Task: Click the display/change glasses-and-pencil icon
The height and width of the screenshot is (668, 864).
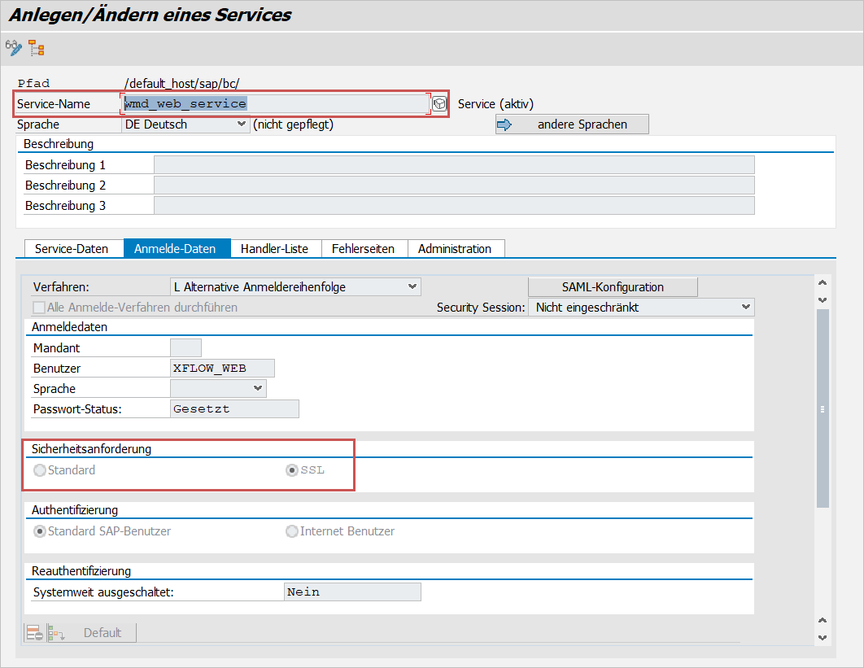Action: (x=14, y=48)
